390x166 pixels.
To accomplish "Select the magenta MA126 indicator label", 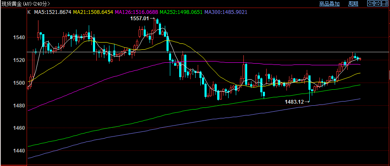I will [136, 12].
